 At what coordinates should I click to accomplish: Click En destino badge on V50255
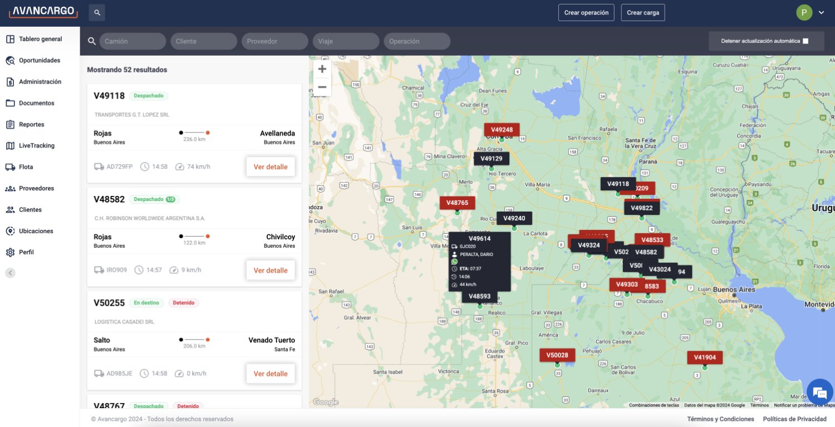point(146,303)
